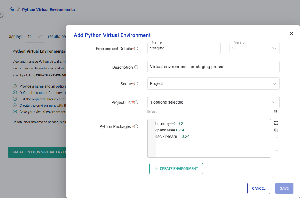Upload a Python packages file

[276, 139]
